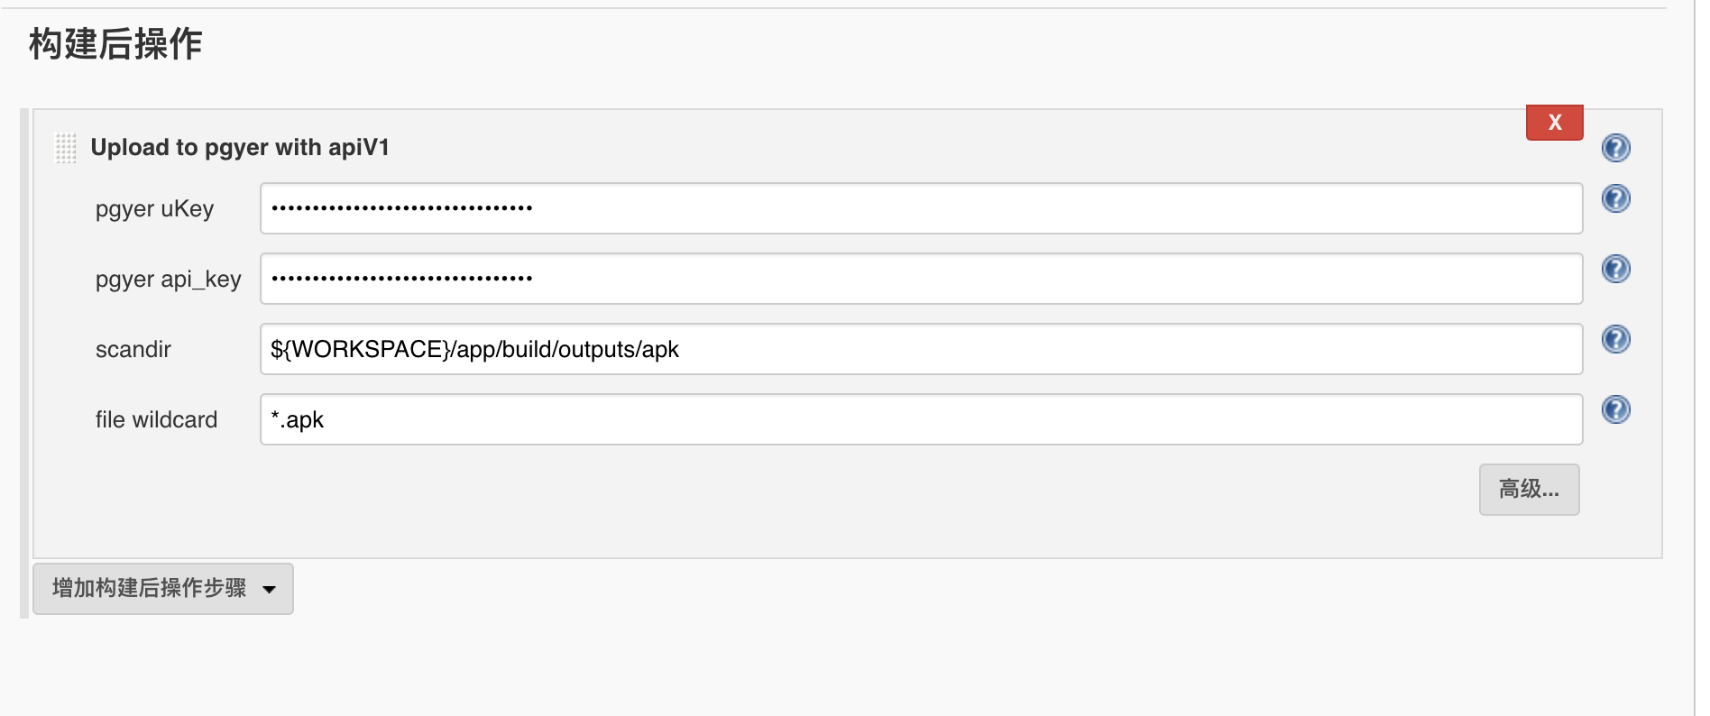This screenshot has width=1710, height=716.
Task: Open help for pgyer api_key field
Action: (x=1615, y=269)
